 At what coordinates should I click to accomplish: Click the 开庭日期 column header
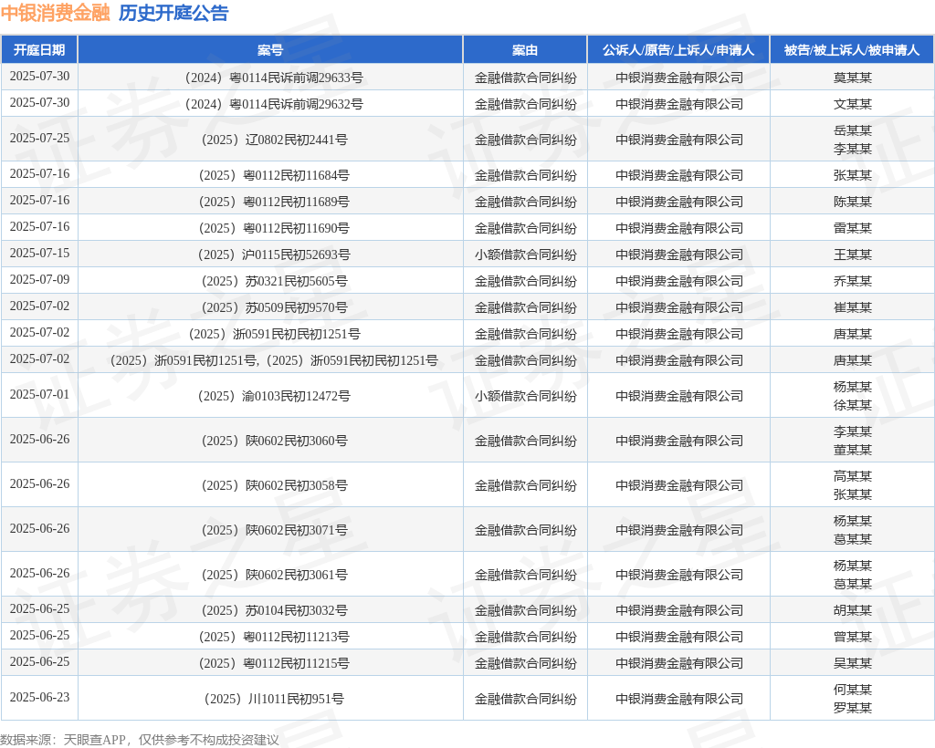pyautogui.click(x=39, y=50)
